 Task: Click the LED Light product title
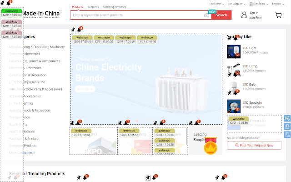[x=250, y=48]
